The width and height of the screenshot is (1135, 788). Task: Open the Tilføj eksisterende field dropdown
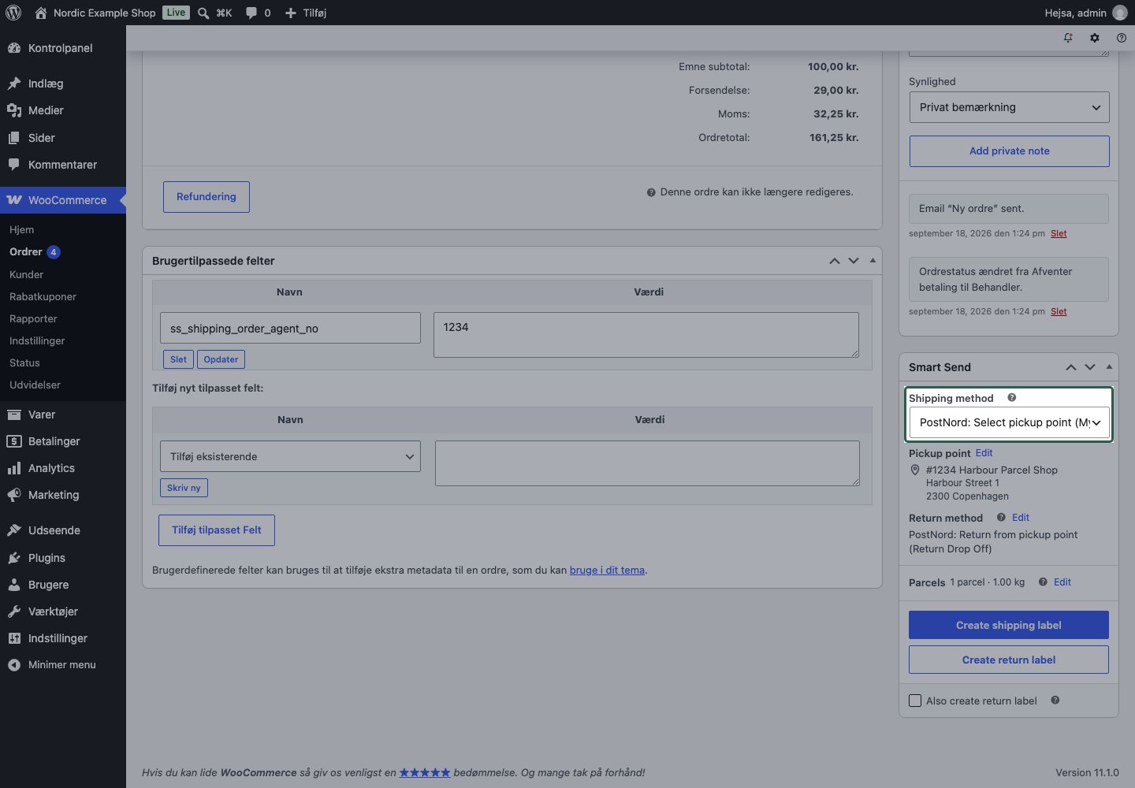pos(290,456)
